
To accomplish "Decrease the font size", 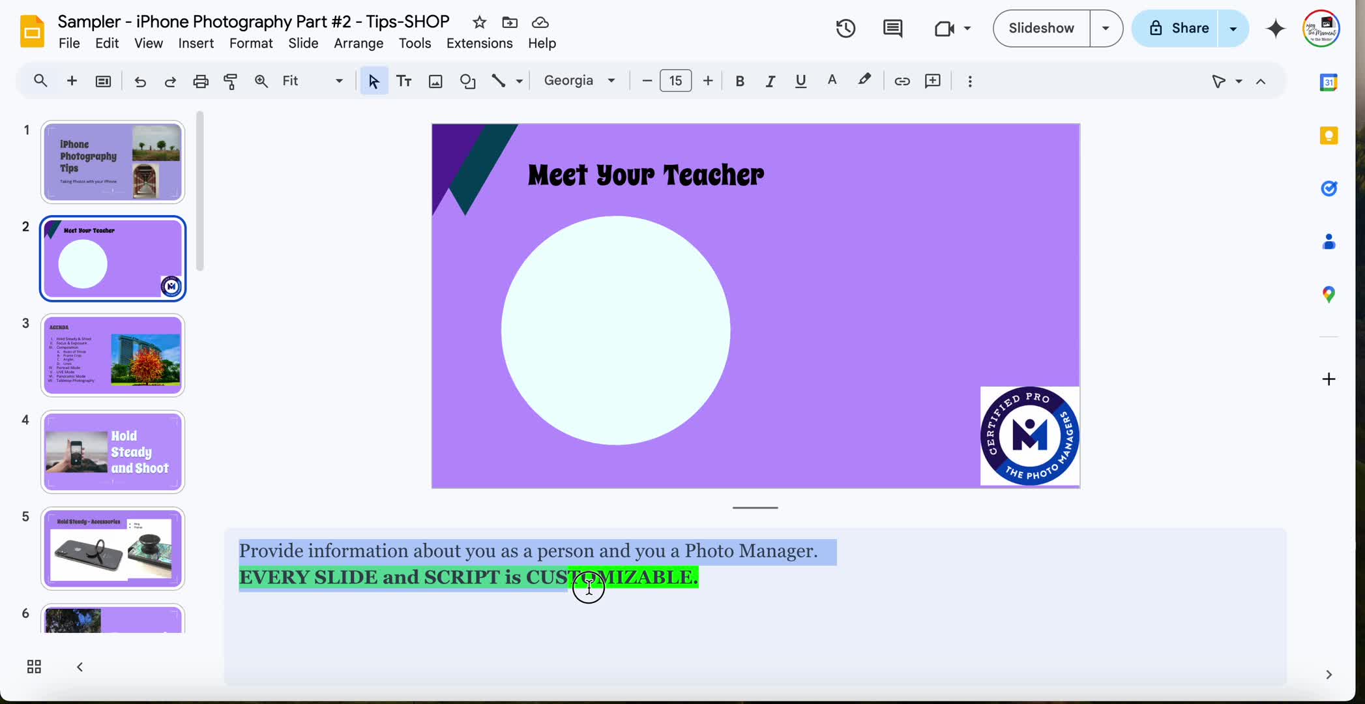I will pos(647,81).
